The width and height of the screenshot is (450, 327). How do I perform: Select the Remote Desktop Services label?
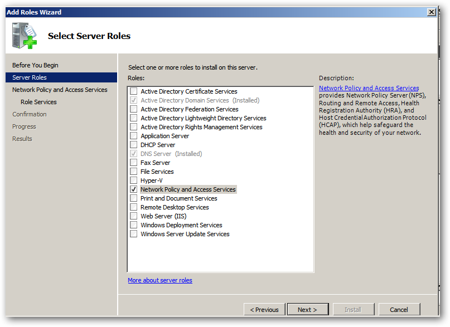pyautogui.click(x=175, y=207)
